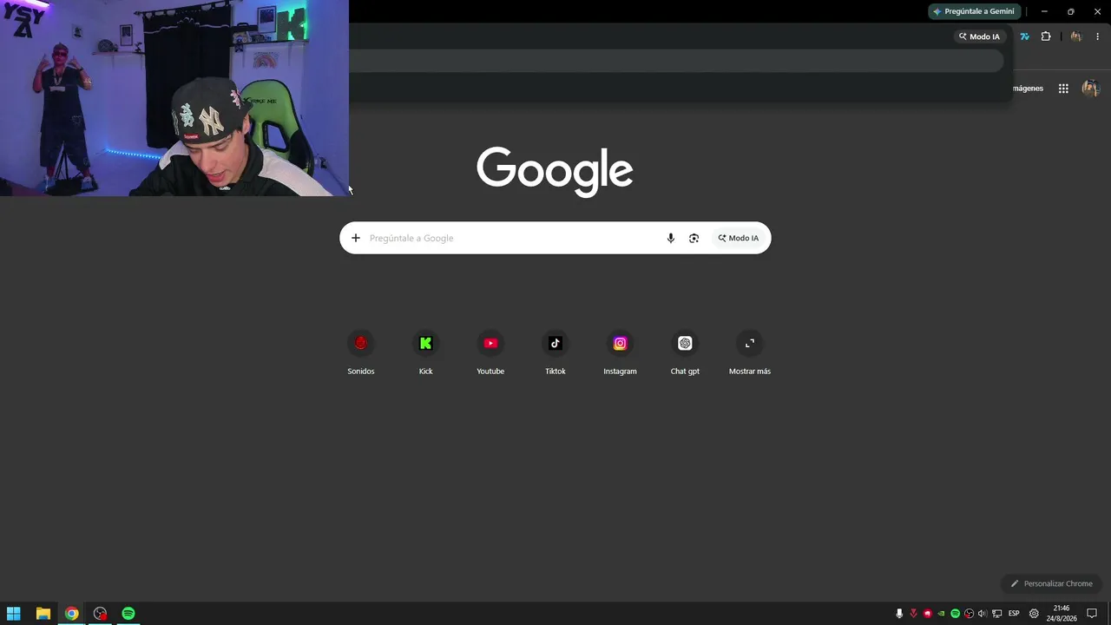
Task: Open the Tiktok shortcut
Action: point(555,352)
